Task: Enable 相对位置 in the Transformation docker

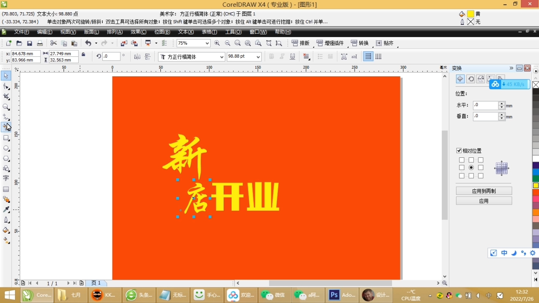Action: click(459, 150)
